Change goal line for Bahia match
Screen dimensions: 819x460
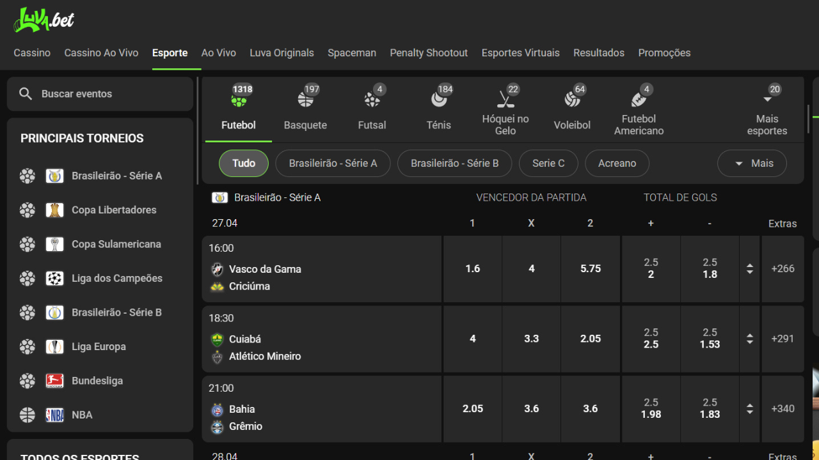750,409
